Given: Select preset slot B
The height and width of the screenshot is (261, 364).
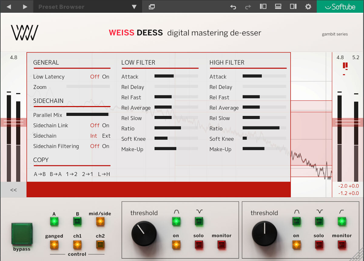Looking at the screenshot, I should pos(77,222).
